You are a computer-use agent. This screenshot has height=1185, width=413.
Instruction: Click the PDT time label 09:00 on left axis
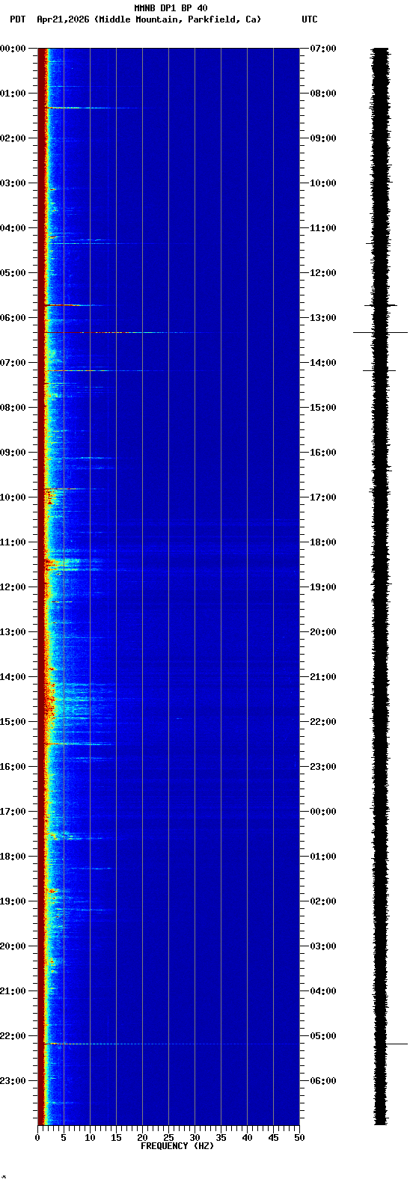coord(13,453)
